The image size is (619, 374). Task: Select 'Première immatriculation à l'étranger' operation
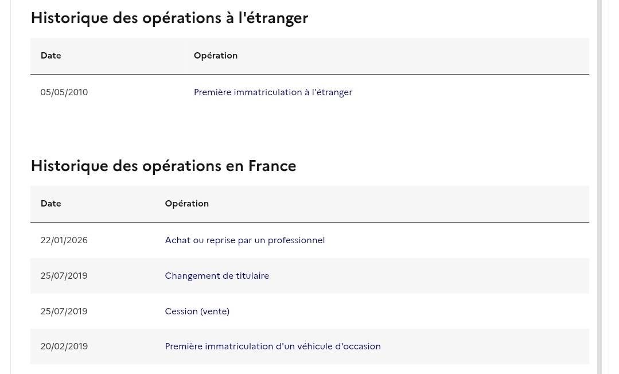[273, 92]
